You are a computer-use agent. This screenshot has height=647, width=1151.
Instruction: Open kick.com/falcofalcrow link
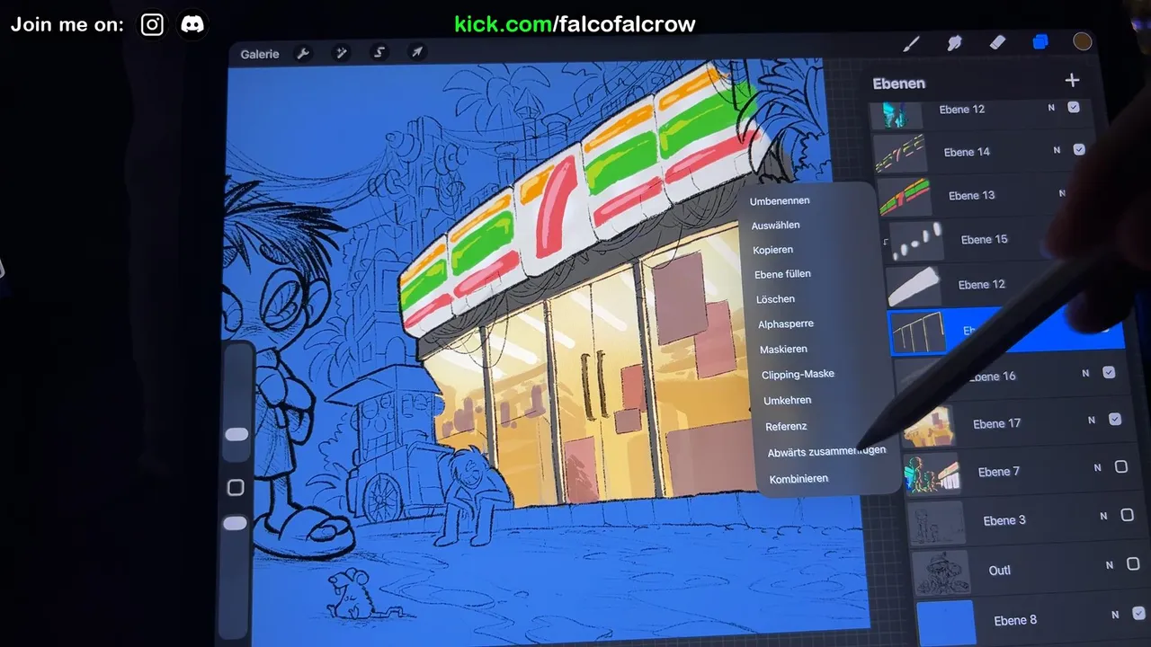pyautogui.click(x=575, y=24)
